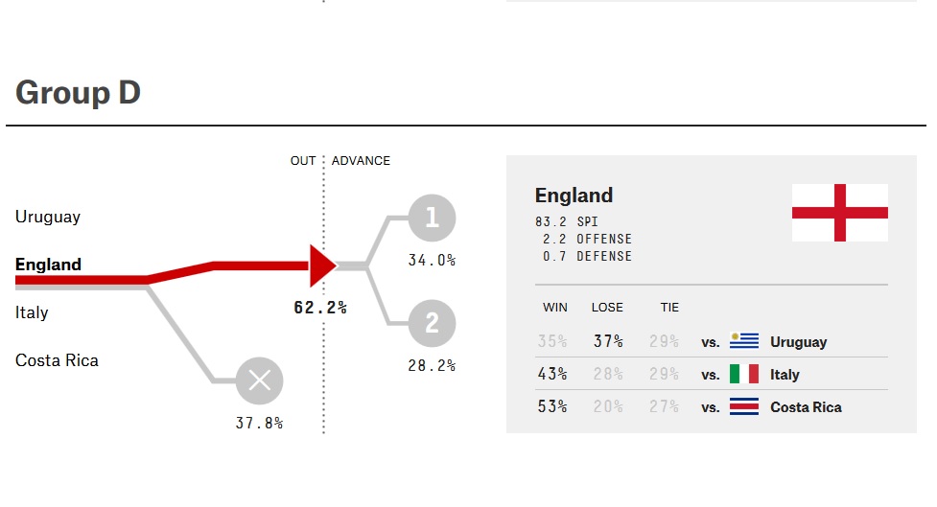
Task: Click the red advance arrow
Action: point(322,265)
